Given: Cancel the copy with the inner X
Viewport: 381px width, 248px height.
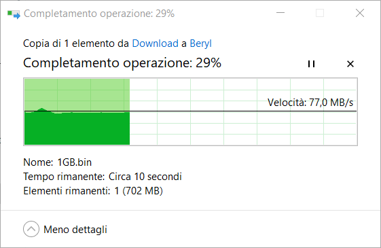Looking at the screenshot, I should [350, 64].
